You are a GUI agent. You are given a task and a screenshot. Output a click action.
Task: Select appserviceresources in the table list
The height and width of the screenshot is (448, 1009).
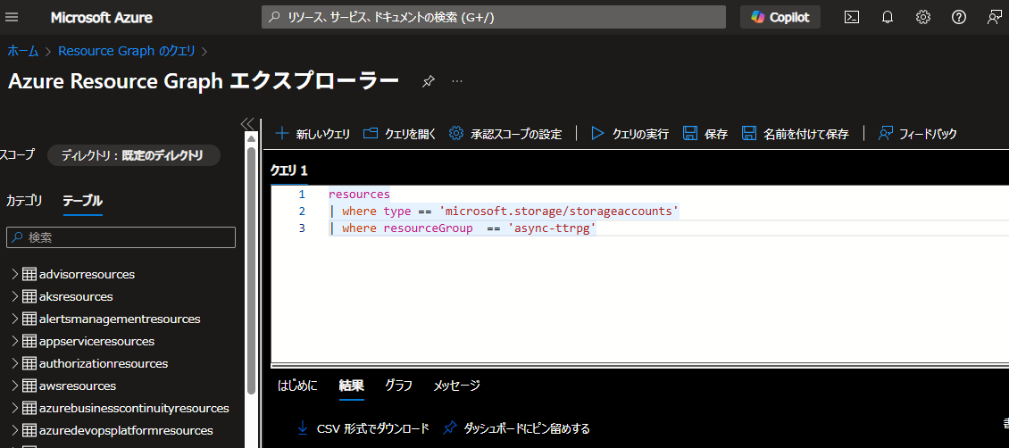(x=96, y=341)
